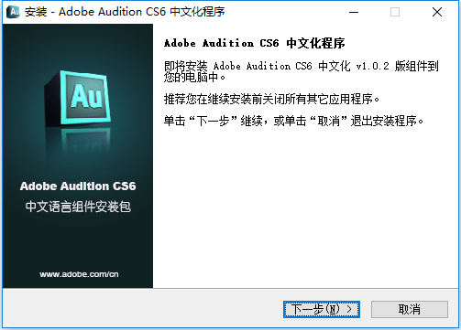
Task: Click the 取消 button to exit setup
Action: tap(410, 309)
